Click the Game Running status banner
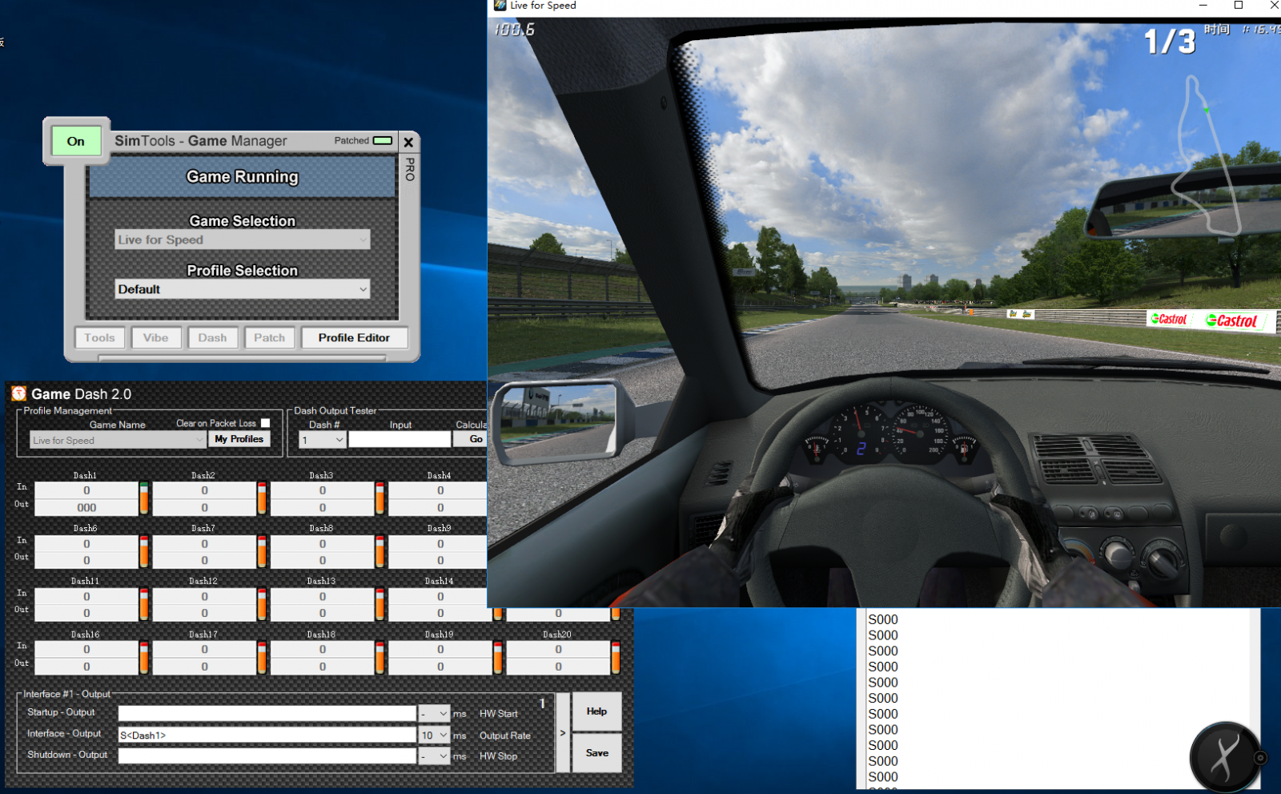Viewport: 1281px width, 794px height. (x=243, y=177)
